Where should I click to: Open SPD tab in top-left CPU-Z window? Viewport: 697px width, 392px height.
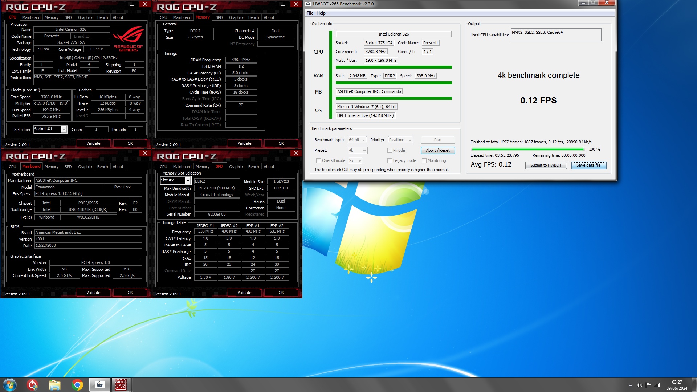click(68, 17)
